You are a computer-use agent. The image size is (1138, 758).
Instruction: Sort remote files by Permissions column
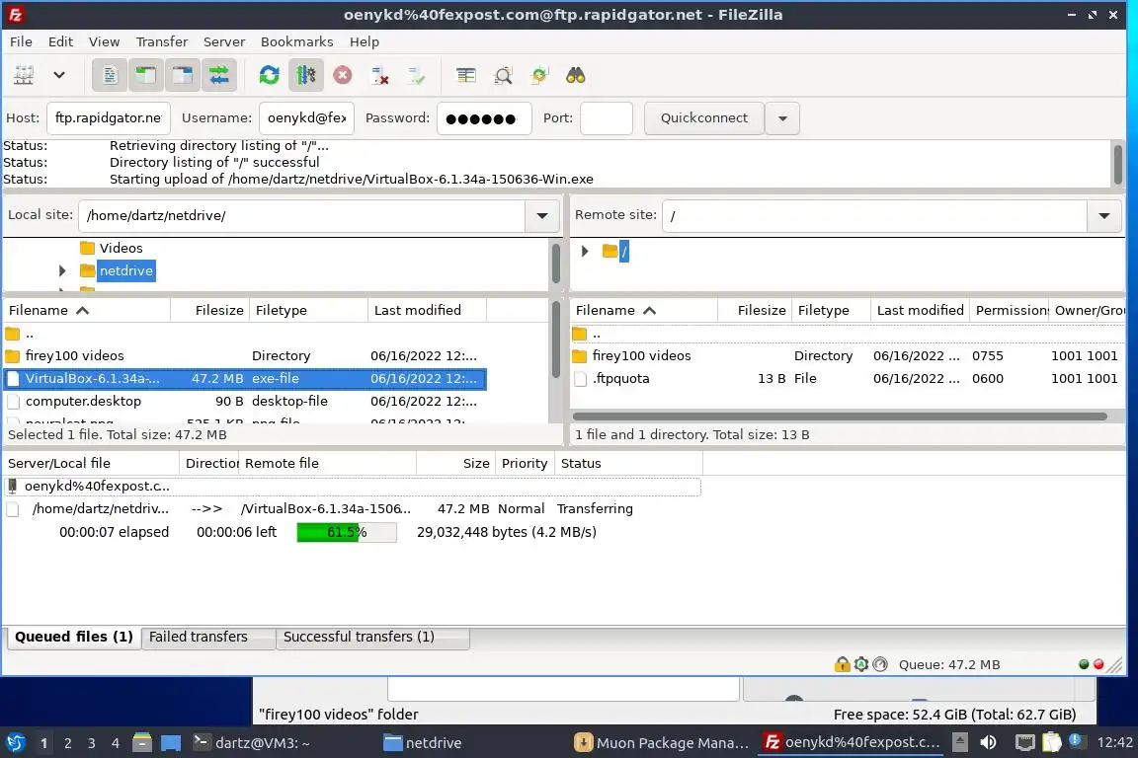(x=1009, y=311)
